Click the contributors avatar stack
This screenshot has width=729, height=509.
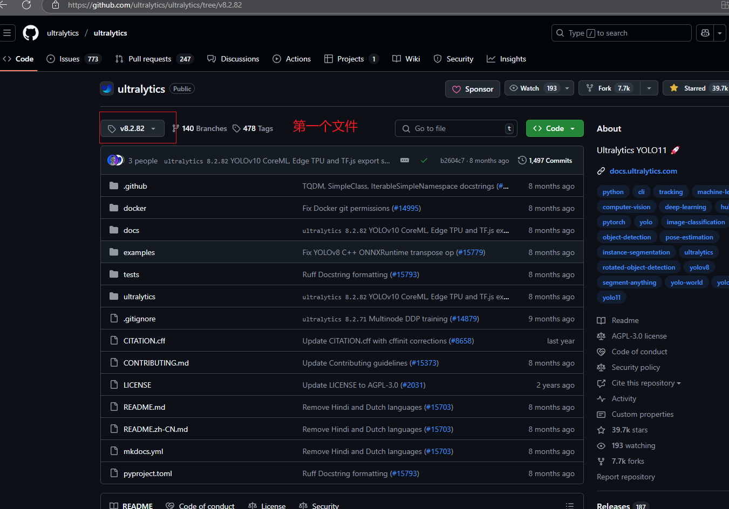tap(115, 160)
